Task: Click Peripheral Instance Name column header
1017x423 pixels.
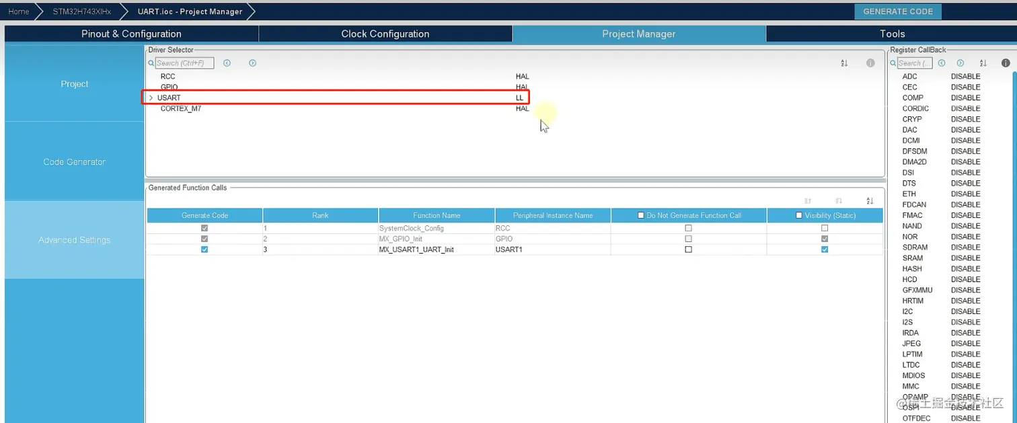Action: click(x=553, y=216)
